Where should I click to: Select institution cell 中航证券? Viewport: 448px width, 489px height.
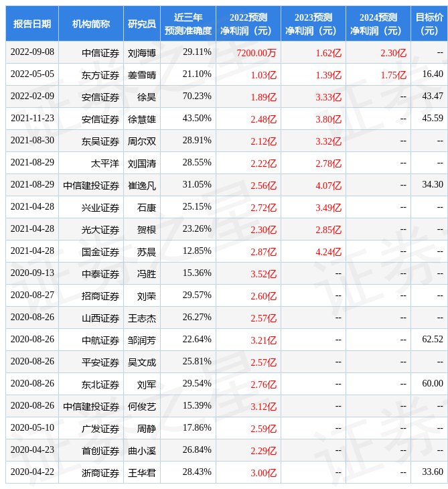pyautogui.click(x=100, y=340)
